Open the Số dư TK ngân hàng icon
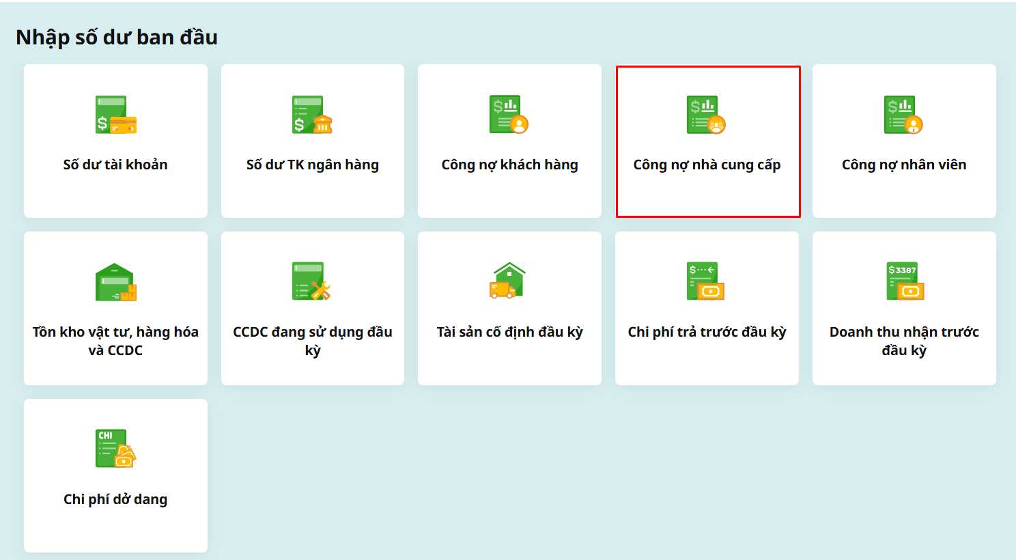The width and height of the screenshot is (1016, 560). point(312,115)
